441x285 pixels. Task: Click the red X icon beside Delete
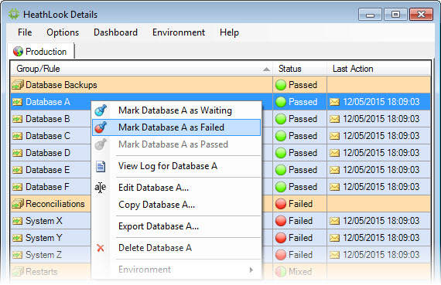click(x=100, y=248)
